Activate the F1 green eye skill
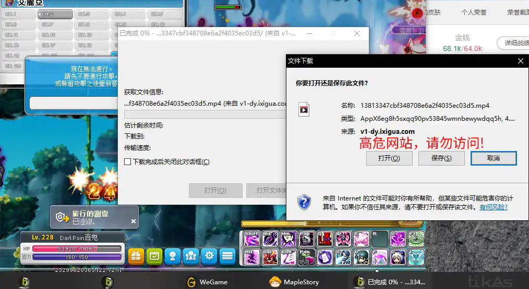This screenshot has height=289, width=529. 416,239
